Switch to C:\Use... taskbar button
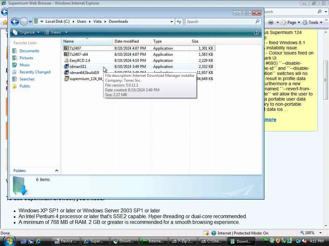This screenshot has width=329, height=246. tap(212, 241)
